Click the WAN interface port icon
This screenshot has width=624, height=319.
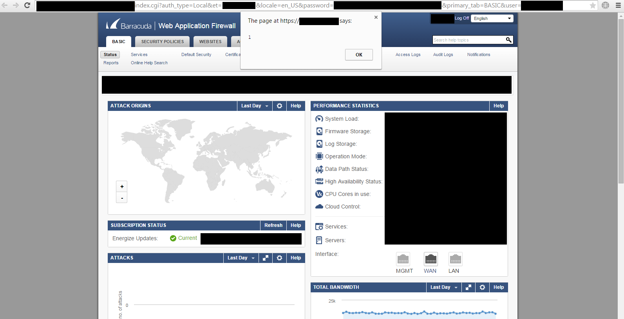click(431, 259)
